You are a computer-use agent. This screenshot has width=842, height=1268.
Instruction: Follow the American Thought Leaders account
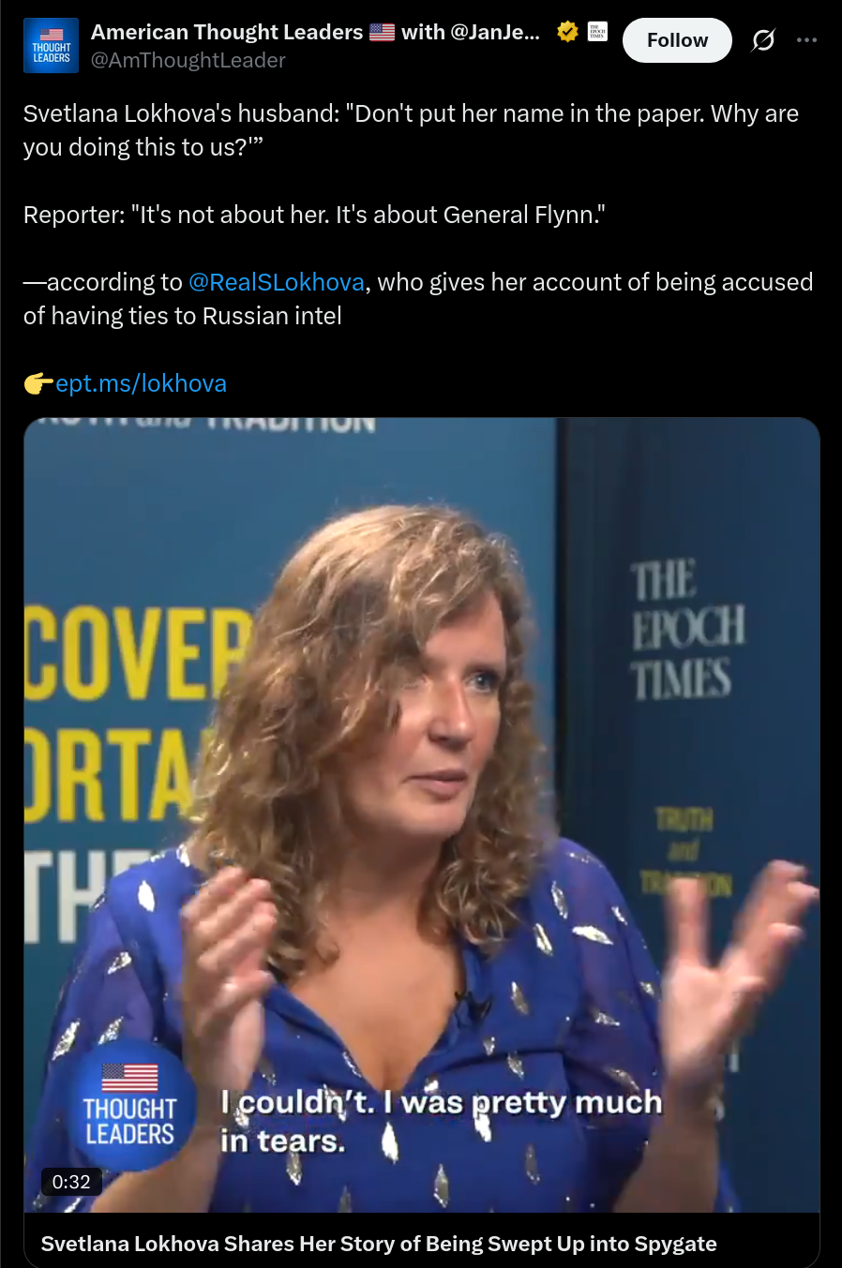point(677,40)
